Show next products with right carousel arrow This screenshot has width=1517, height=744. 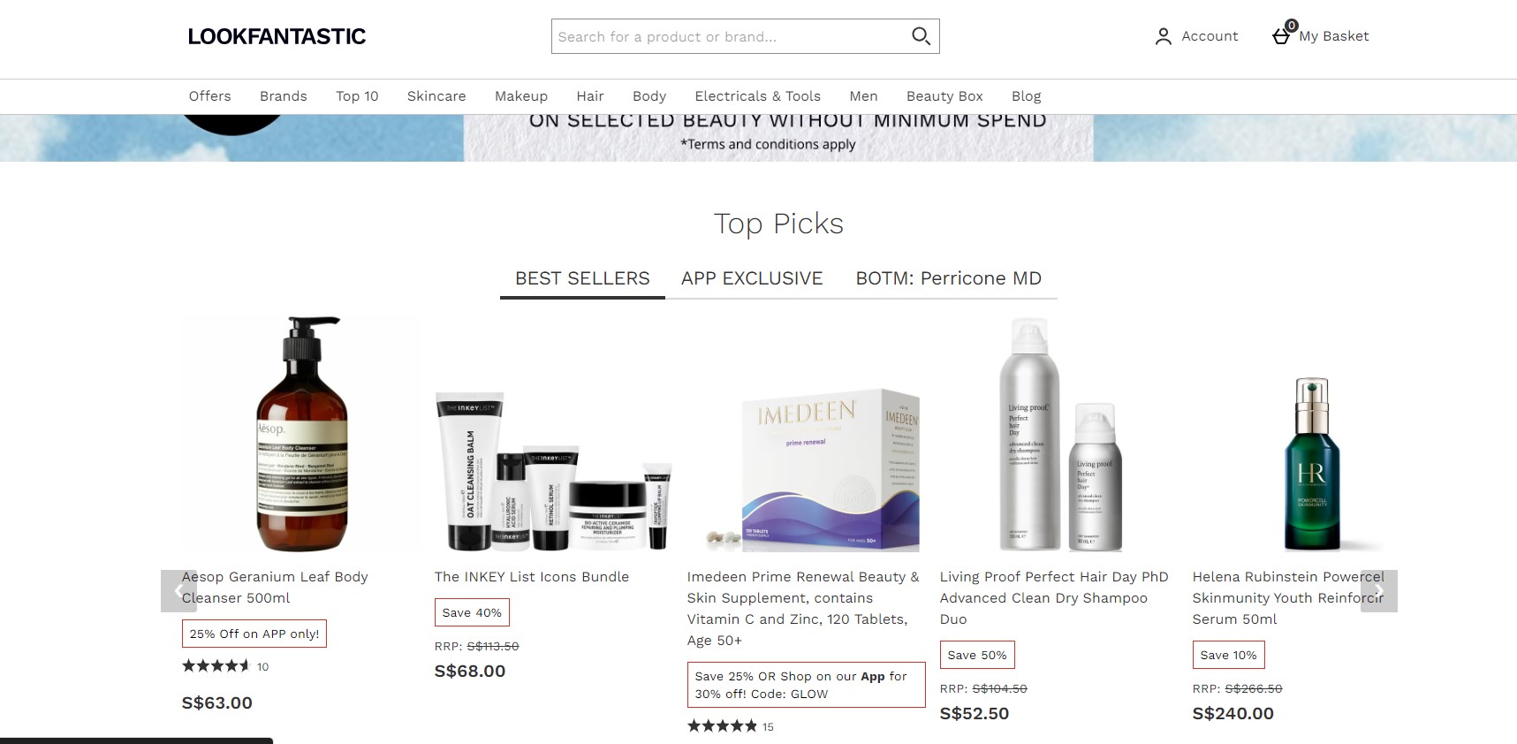1379,591
